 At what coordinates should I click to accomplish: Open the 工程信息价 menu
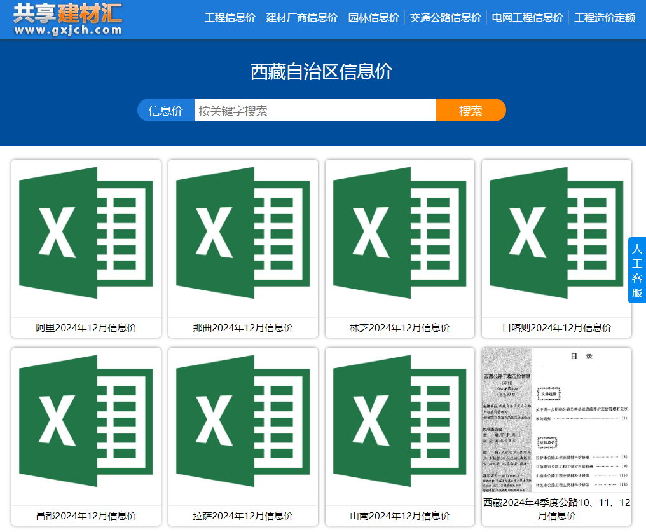coord(230,18)
